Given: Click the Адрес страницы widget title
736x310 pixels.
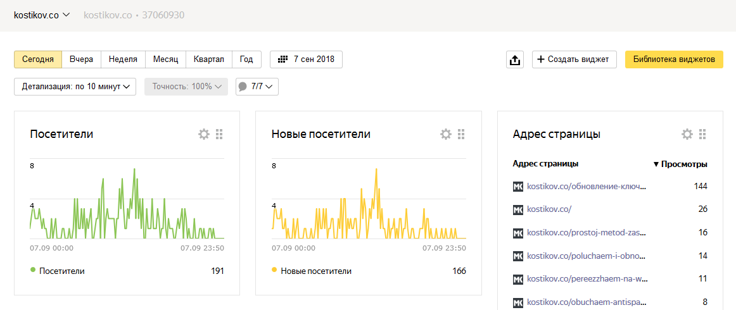Looking at the screenshot, I should click(x=557, y=135).
